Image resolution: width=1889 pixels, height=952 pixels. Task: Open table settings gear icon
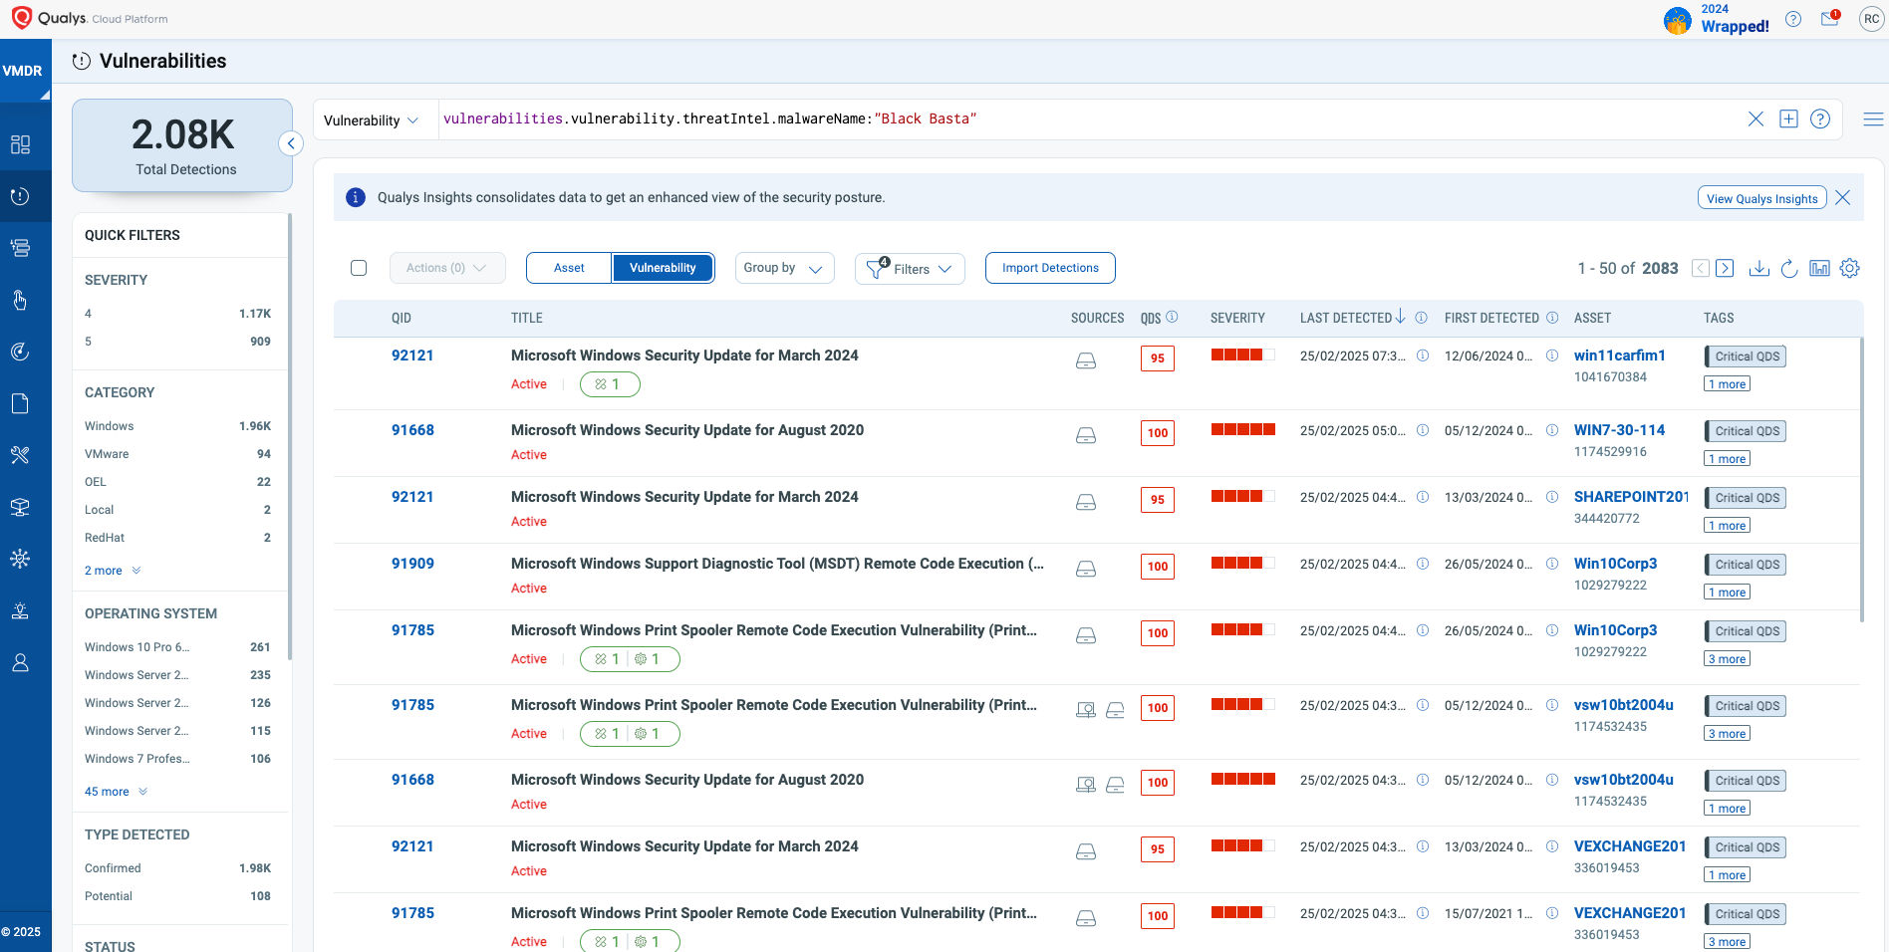pyautogui.click(x=1850, y=268)
